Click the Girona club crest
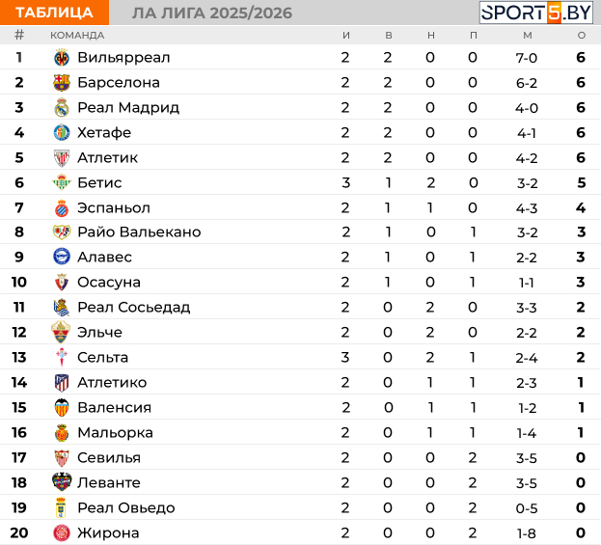Viewport: 601px width, 545px height. click(62, 532)
